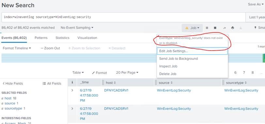Click source field in Selected Fields
This screenshot has width=265, height=124.
tap(10, 103)
